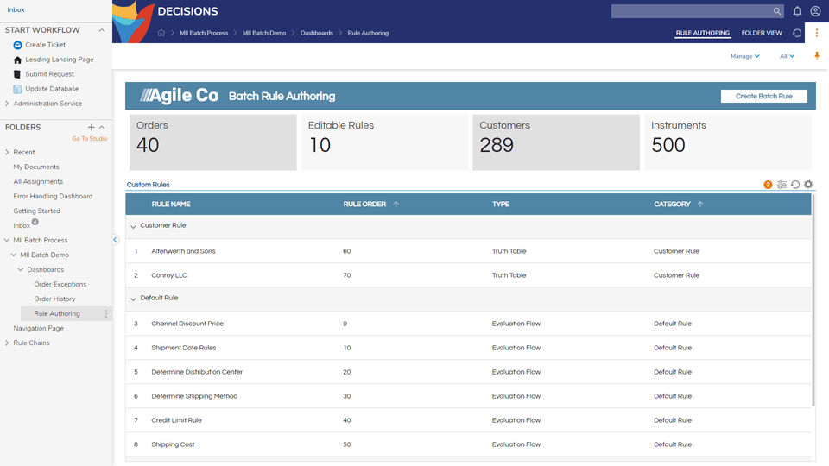Image resolution: width=829 pixels, height=466 pixels.
Task: Click the home icon in breadcrumb
Action: pyautogui.click(x=161, y=33)
